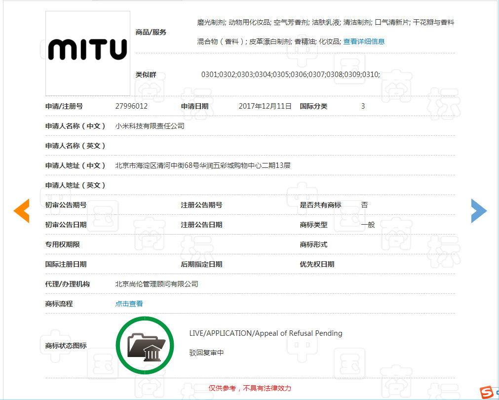Click the 申请人名称（英文） label
499x400 pixels.
point(76,146)
